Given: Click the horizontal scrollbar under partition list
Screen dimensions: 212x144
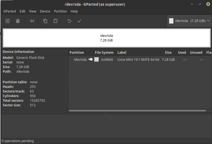Looking at the screenshot, I should [x=137, y=111].
